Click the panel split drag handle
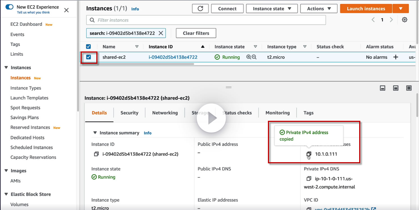419x210 pixels. [229, 87]
